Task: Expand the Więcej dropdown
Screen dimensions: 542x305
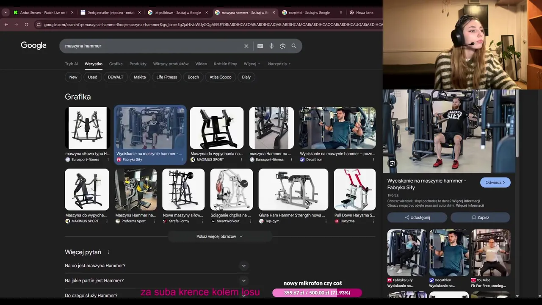Action: 252,64
